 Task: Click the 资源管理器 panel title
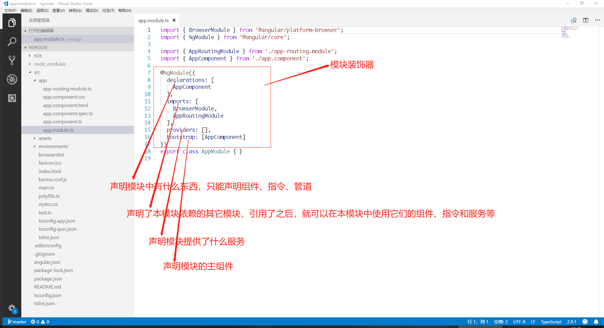pos(39,20)
